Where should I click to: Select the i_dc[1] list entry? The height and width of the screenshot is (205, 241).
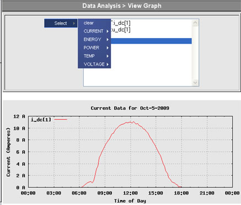pos(121,23)
